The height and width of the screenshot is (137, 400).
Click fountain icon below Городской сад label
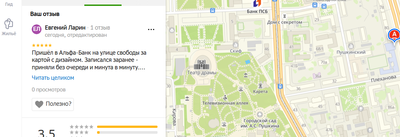pos(225,124)
